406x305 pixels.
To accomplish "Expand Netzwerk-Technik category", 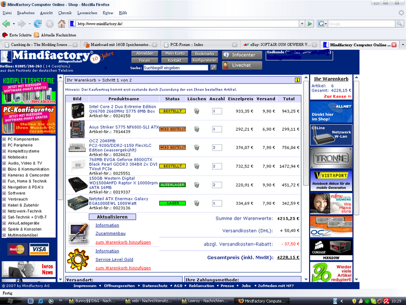I will click(4, 211).
